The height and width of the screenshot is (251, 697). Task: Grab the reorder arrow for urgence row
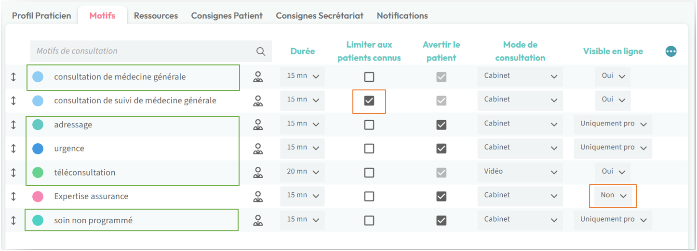tap(13, 149)
